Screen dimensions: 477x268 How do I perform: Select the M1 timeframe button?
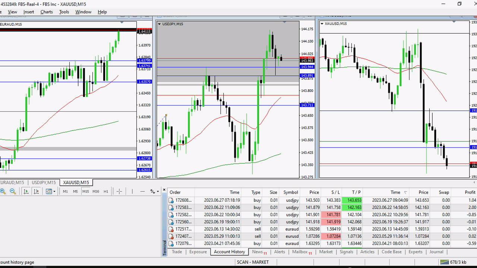coord(65,191)
